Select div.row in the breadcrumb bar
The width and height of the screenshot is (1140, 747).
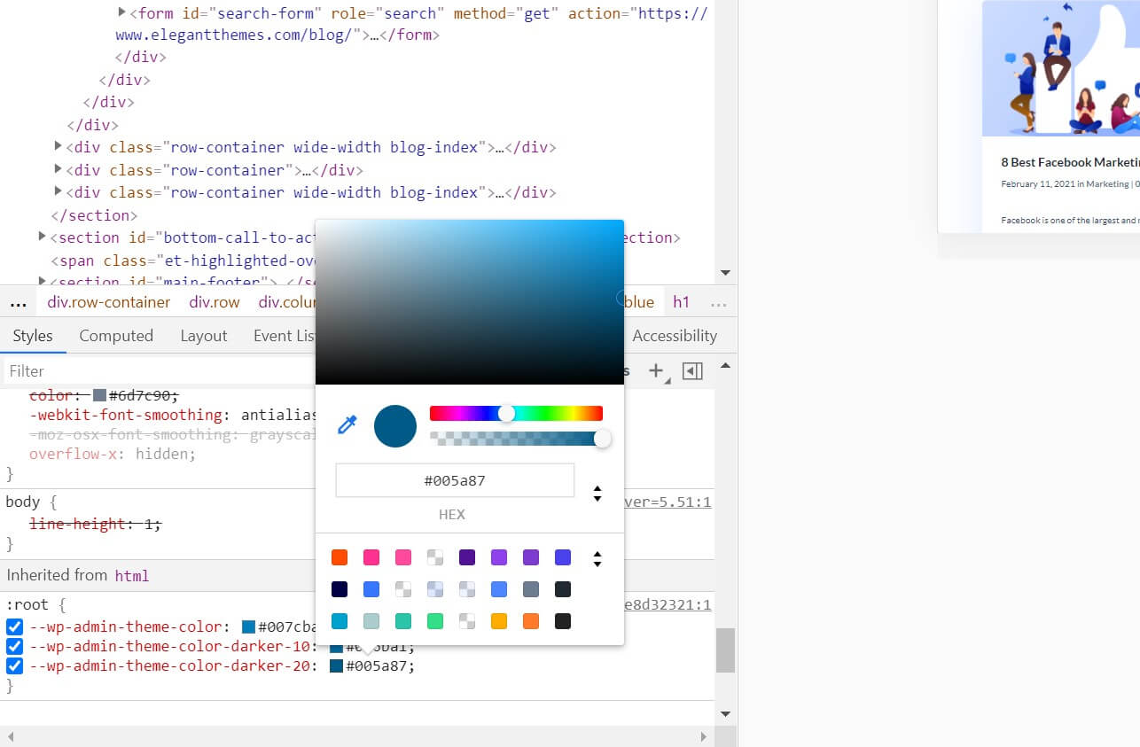[214, 302]
